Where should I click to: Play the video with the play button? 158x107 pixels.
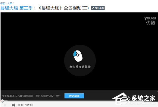5,105
